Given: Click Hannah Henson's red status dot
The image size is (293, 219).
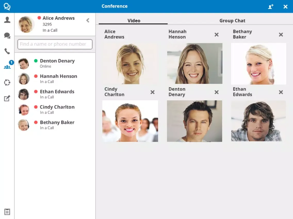Looking at the screenshot, I should coord(36,76).
